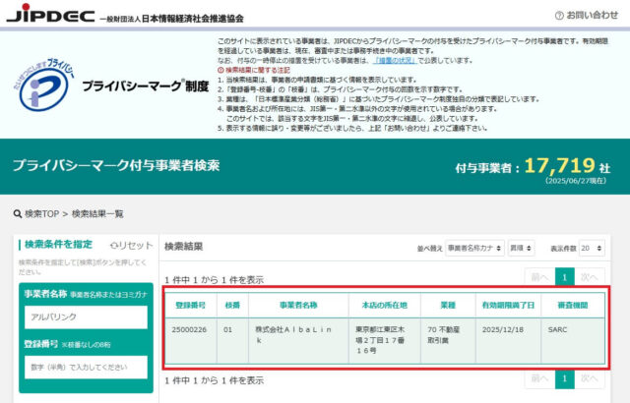Open the 「措置の状況」 link

tap(396, 61)
